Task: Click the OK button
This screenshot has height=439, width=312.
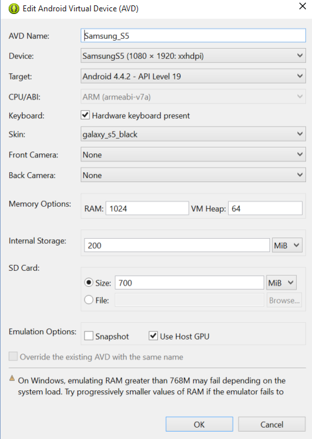Action: (199, 424)
